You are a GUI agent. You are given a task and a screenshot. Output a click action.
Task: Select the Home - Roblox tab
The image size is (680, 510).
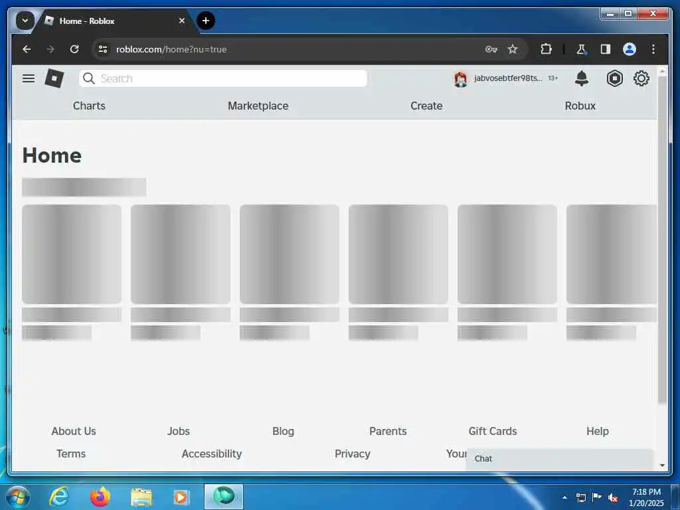click(x=114, y=21)
